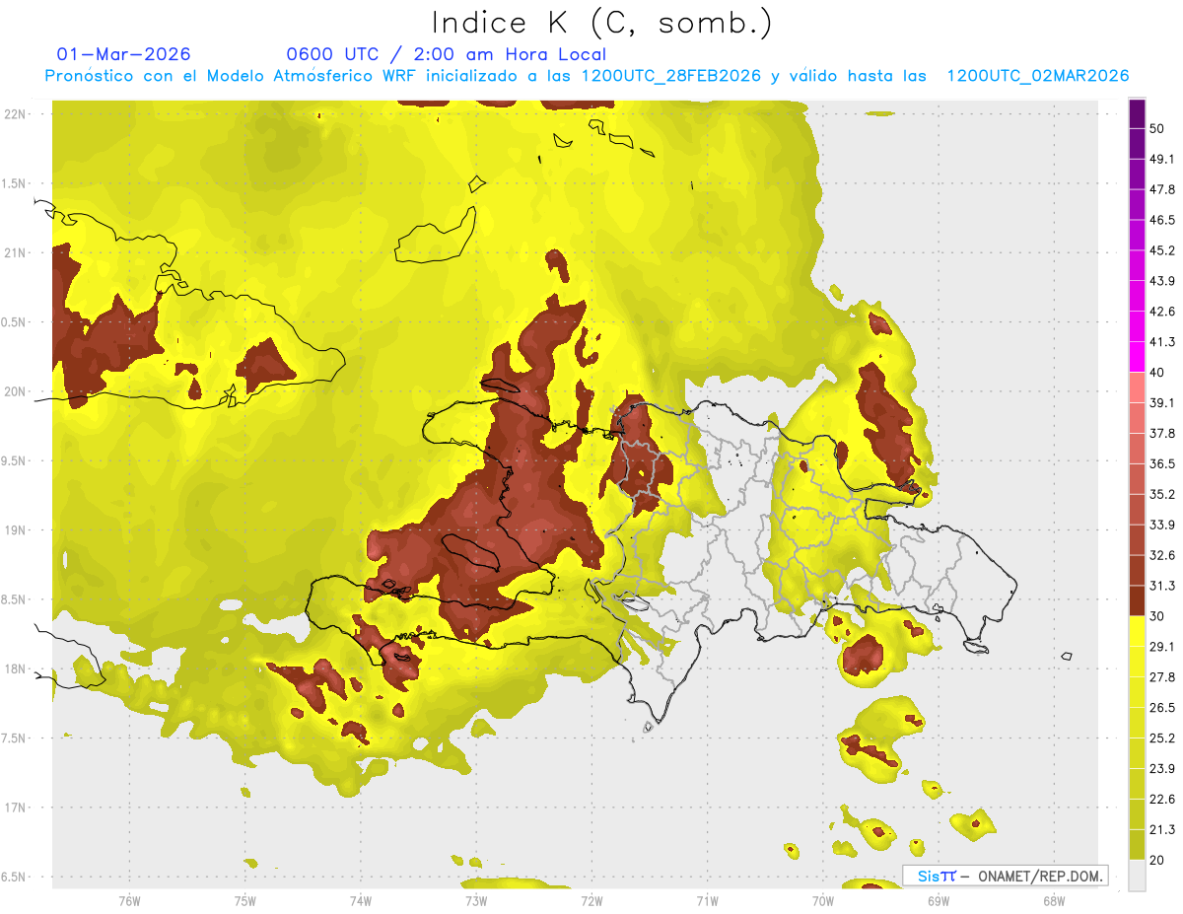Image resolution: width=1183 pixels, height=914 pixels.
Task: Click the title "Indice K (C, somb.)"
Action: coord(601,23)
